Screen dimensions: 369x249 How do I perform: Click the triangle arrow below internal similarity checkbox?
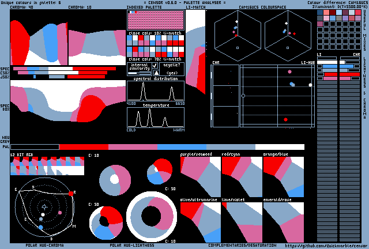(x=155, y=73)
